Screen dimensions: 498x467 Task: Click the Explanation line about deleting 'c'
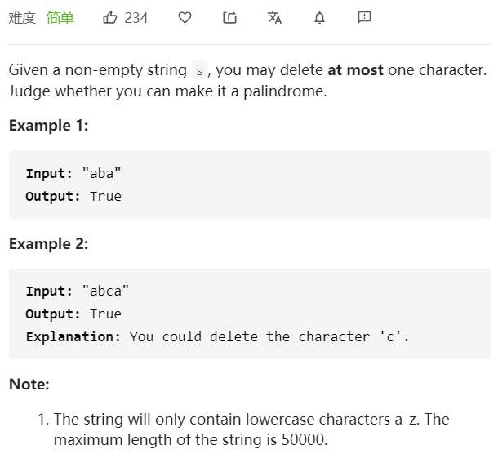point(217,336)
